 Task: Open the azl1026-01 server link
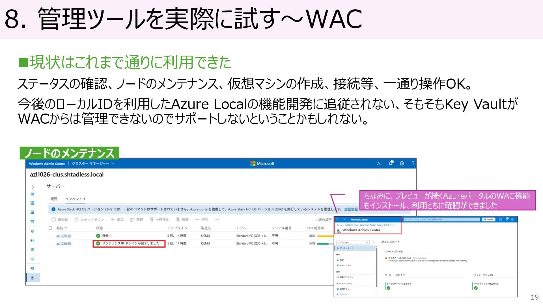(64, 236)
